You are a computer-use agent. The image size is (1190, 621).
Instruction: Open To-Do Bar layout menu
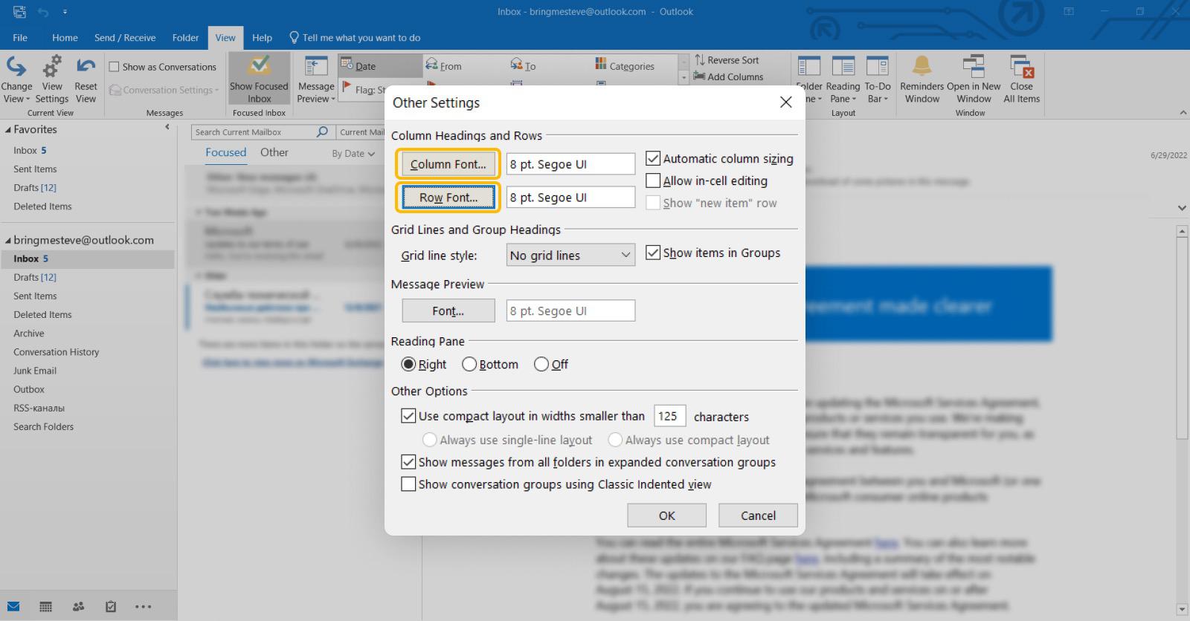tap(878, 79)
